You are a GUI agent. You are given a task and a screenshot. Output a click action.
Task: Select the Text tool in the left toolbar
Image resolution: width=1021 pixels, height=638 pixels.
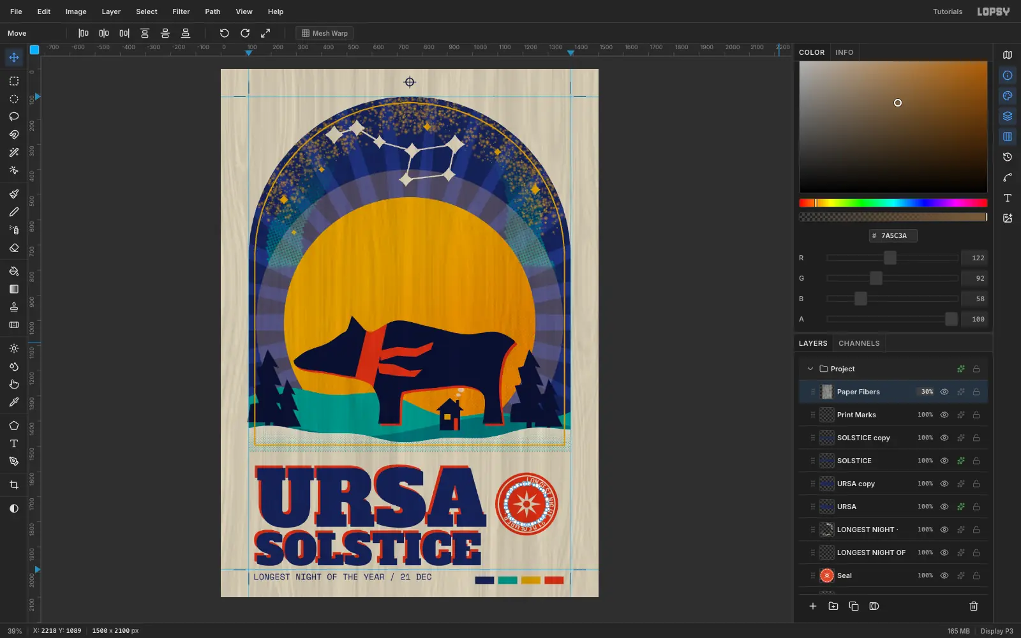[14, 443]
